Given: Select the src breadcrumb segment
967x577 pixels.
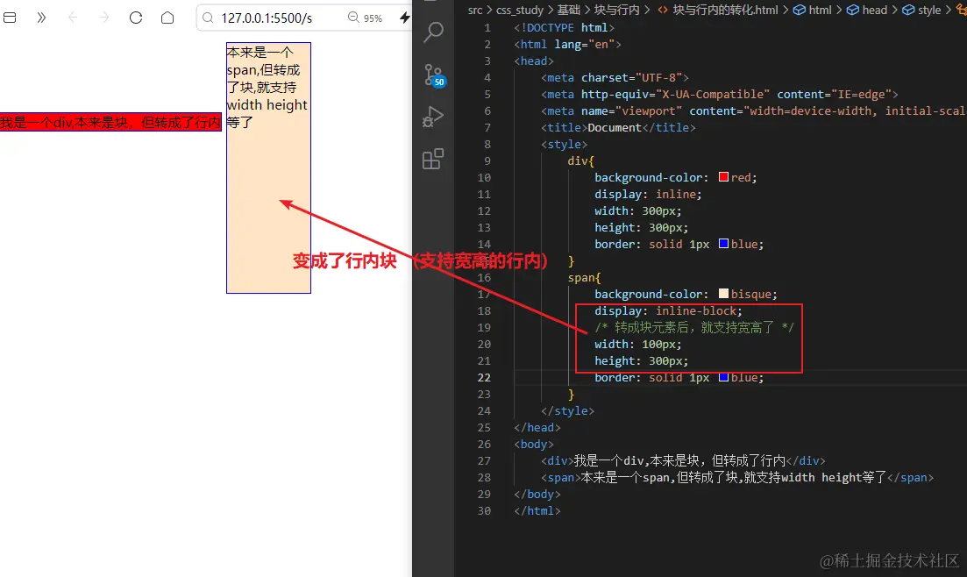Looking at the screenshot, I should coord(475,10).
